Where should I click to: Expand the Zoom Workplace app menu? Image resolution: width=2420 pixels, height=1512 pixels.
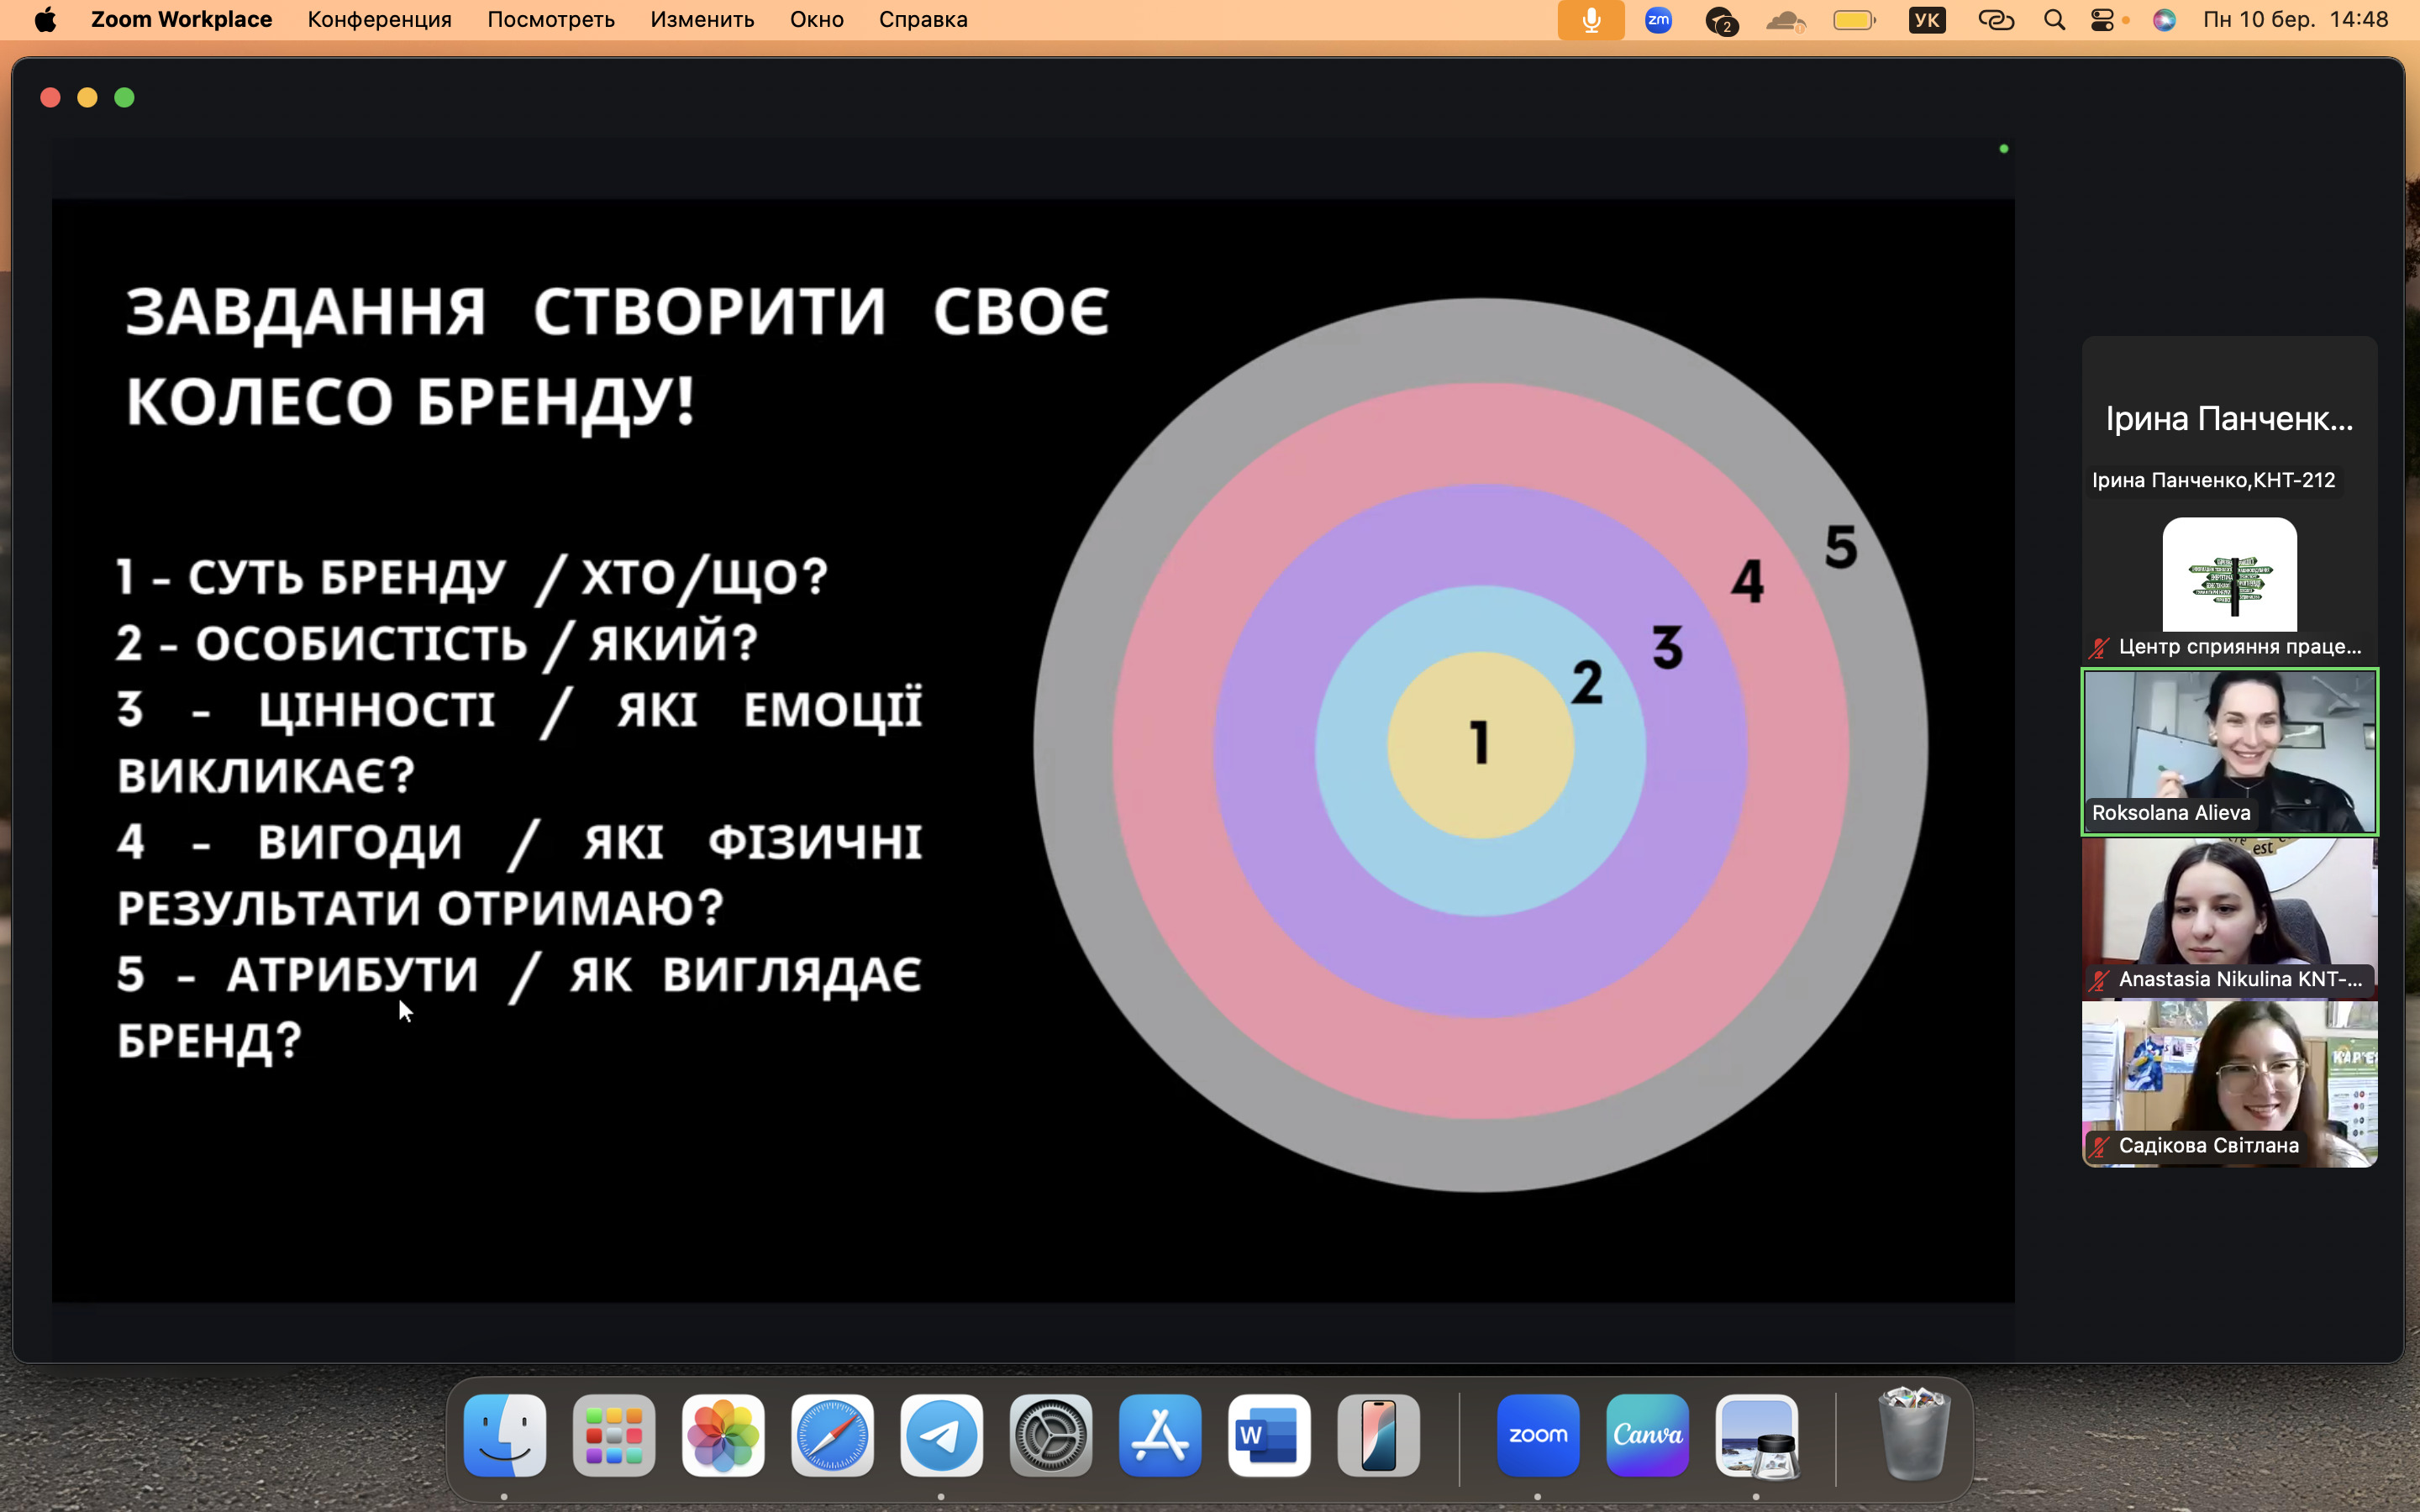pyautogui.click(x=181, y=20)
